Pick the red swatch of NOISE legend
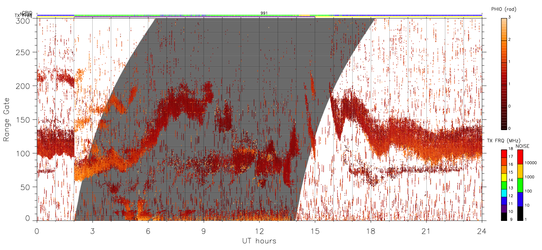 coord(520,157)
